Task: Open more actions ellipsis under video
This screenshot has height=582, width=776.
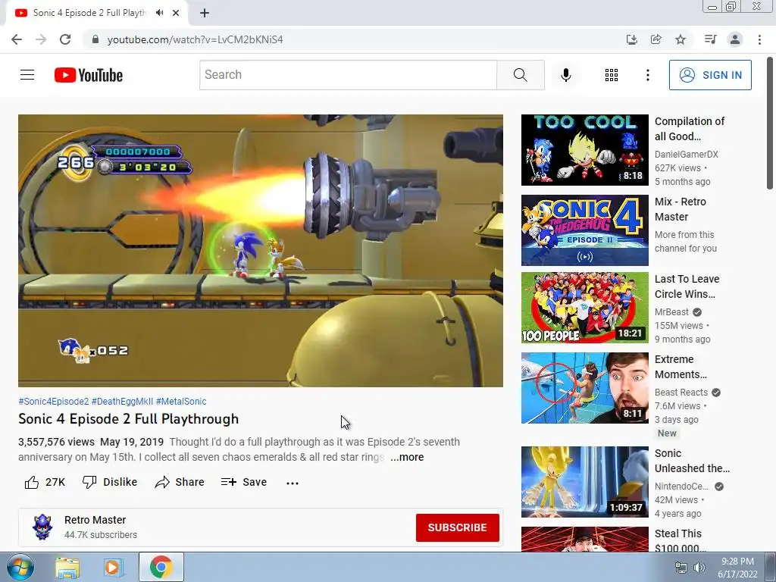Action: 293,483
